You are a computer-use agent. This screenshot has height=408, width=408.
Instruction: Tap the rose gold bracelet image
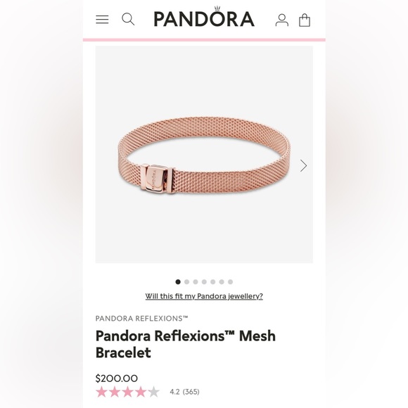[204, 155]
